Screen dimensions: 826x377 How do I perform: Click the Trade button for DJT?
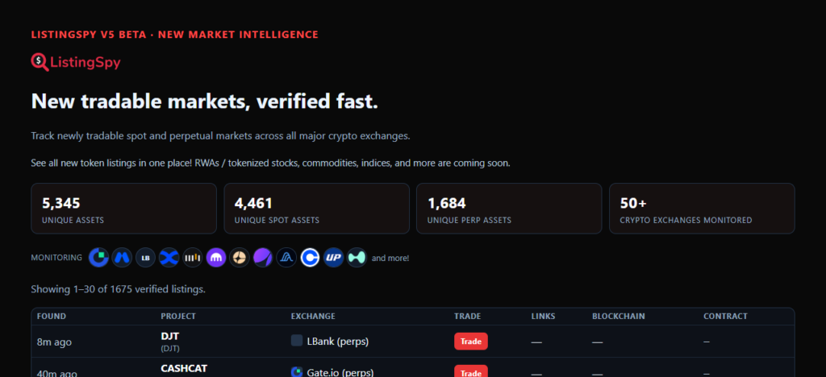[471, 342]
